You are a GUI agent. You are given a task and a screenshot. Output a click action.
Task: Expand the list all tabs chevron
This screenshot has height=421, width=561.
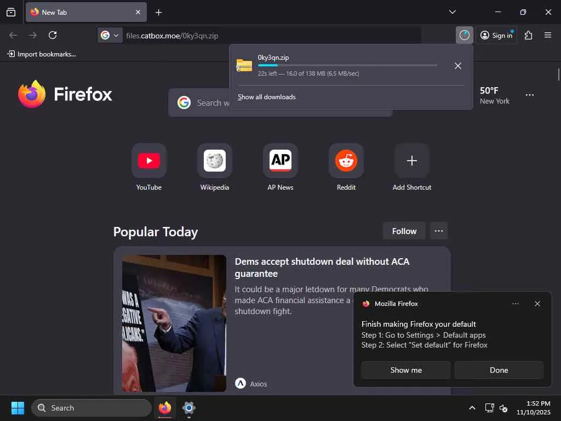pos(452,12)
